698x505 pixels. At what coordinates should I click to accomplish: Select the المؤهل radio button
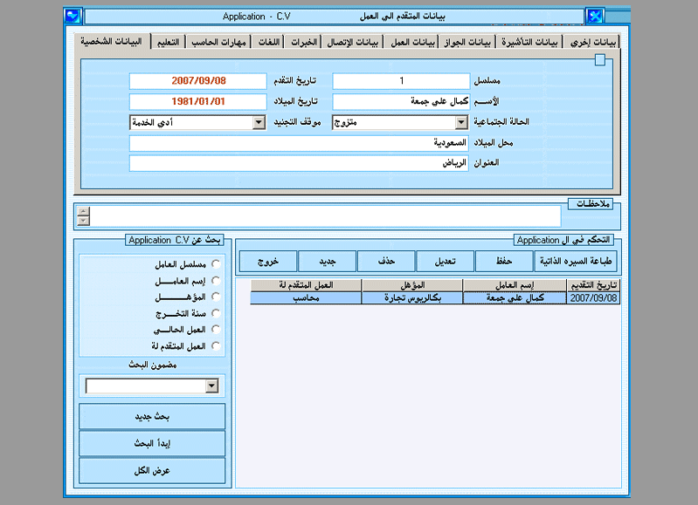tap(216, 297)
